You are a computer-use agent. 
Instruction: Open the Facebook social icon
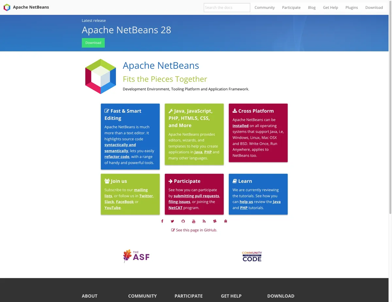click(x=162, y=221)
